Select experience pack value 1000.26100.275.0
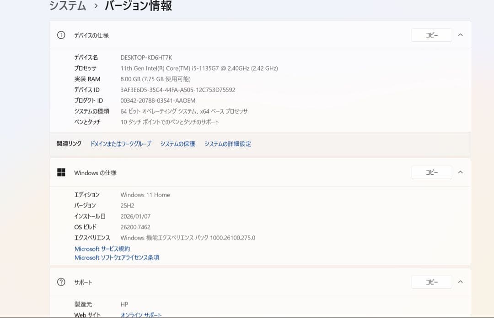Viewport: 494px width, 318px height. (x=188, y=238)
